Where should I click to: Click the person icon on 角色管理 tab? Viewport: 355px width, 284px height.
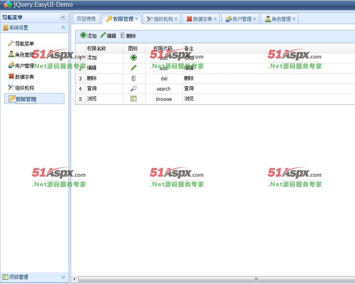click(x=268, y=19)
